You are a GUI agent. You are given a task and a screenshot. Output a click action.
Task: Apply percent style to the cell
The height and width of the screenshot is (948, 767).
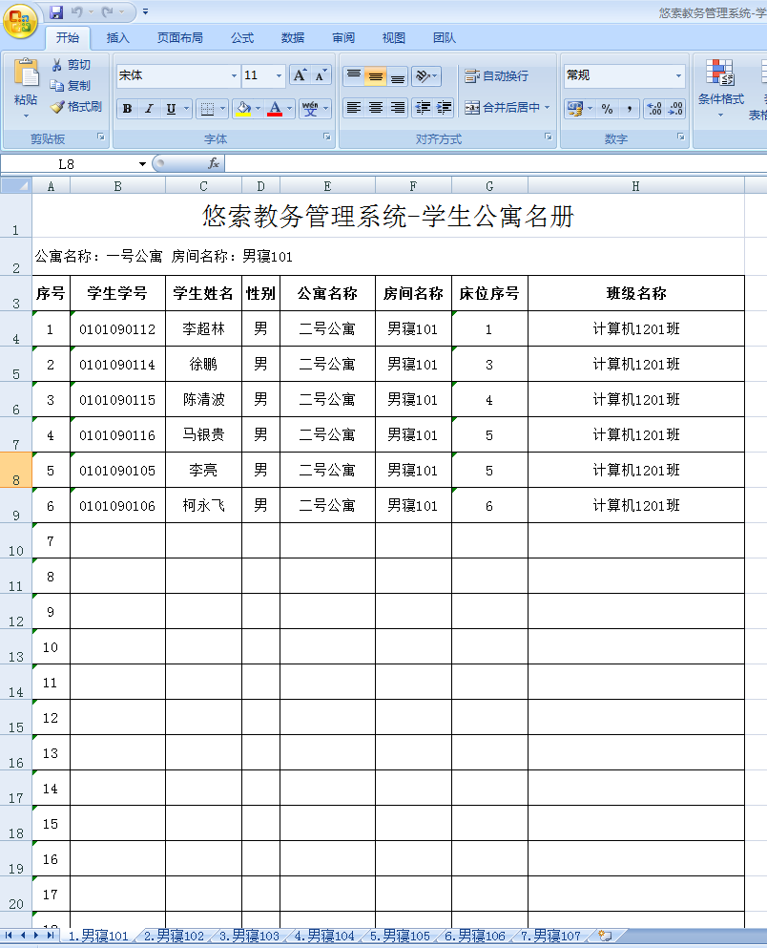(607, 109)
